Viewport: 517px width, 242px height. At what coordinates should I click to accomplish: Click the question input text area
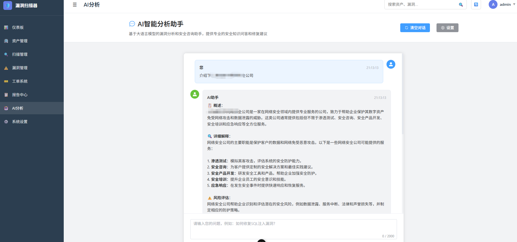[293, 229]
